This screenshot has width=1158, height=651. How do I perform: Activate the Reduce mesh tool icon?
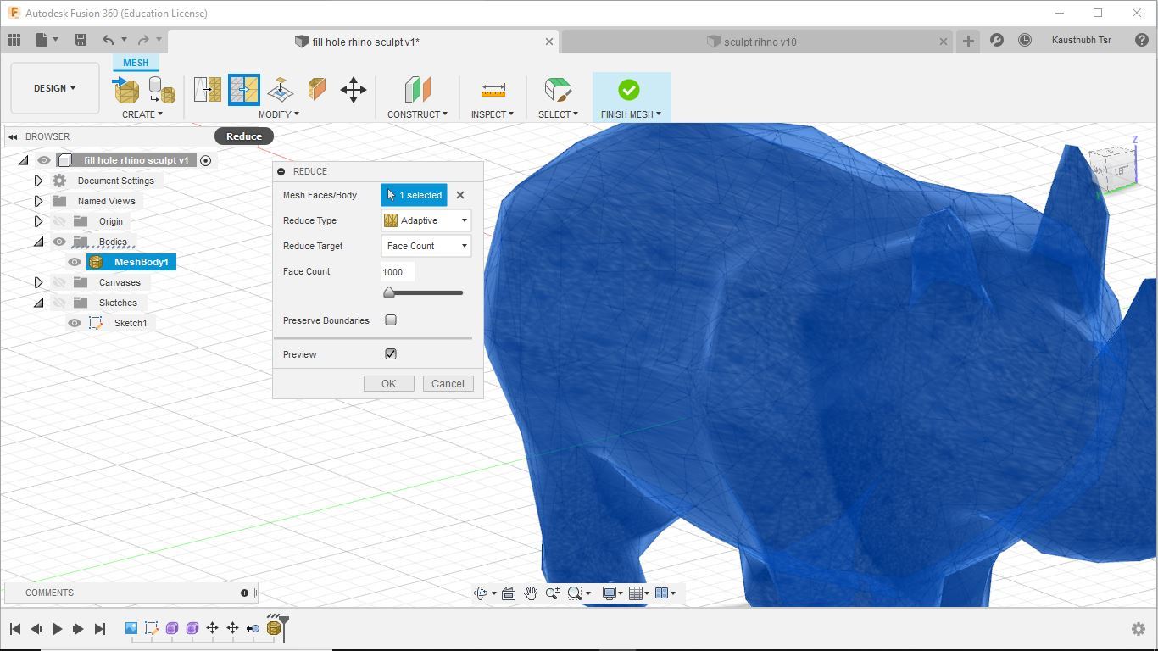244,90
